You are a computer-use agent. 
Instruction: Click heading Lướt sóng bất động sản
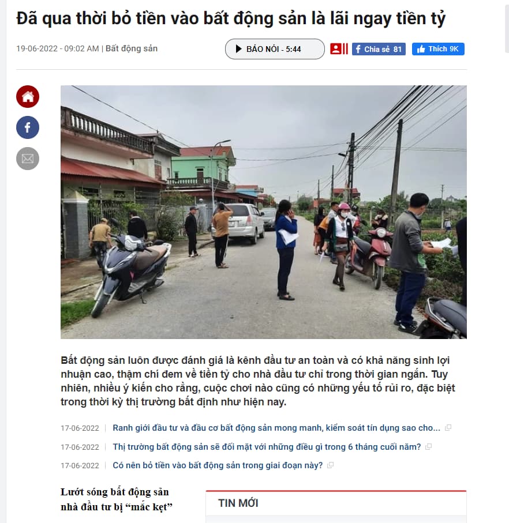click(116, 499)
